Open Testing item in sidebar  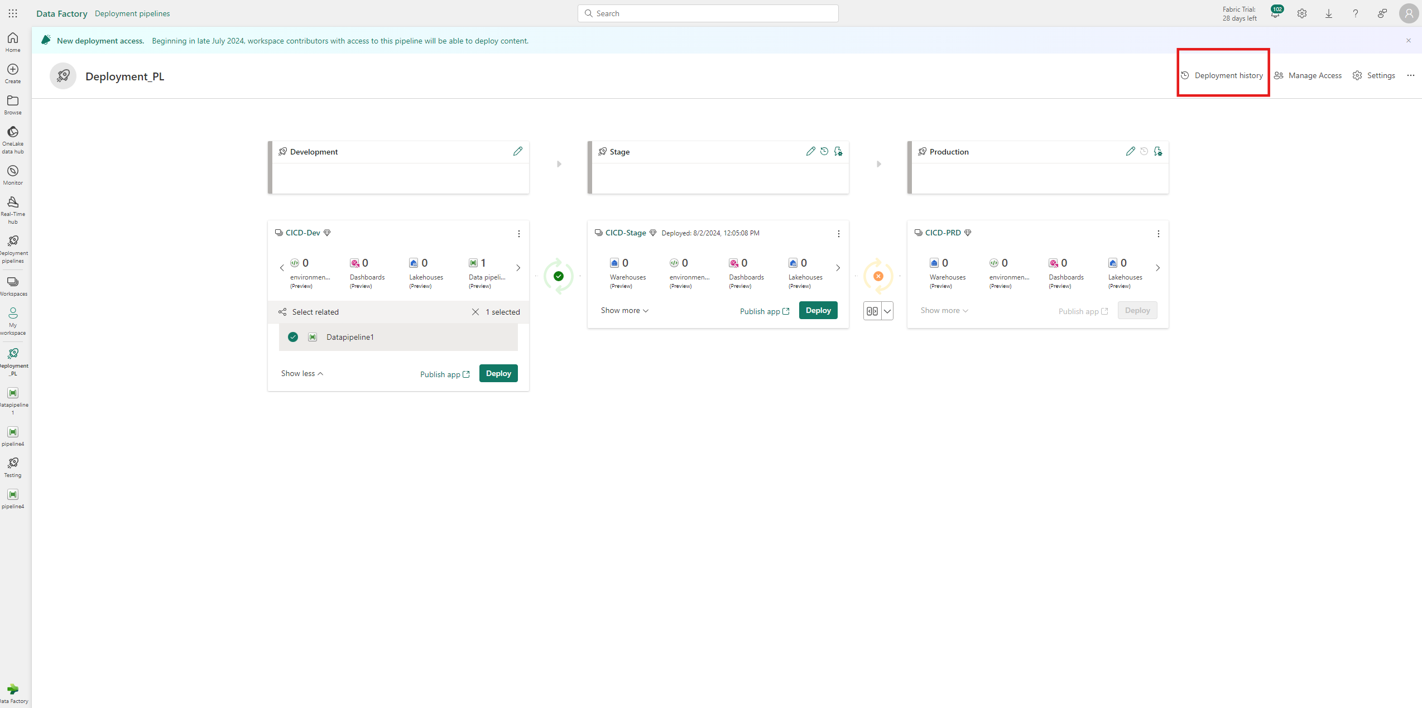click(13, 468)
